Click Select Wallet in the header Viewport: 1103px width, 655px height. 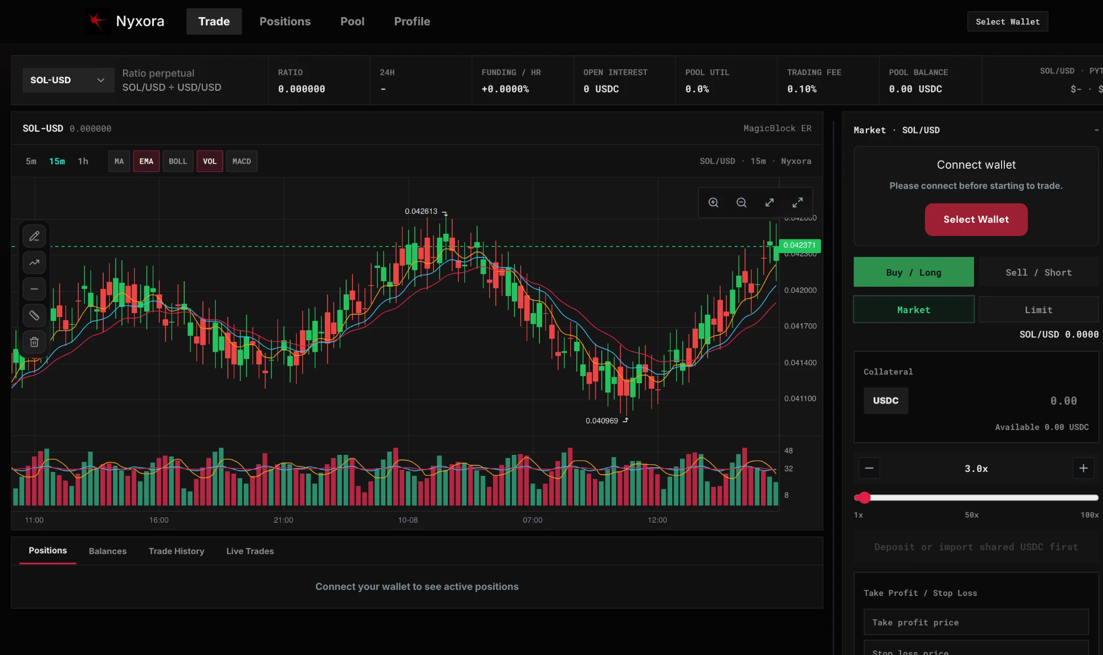pyautogui.click(x=1008, y=22)
